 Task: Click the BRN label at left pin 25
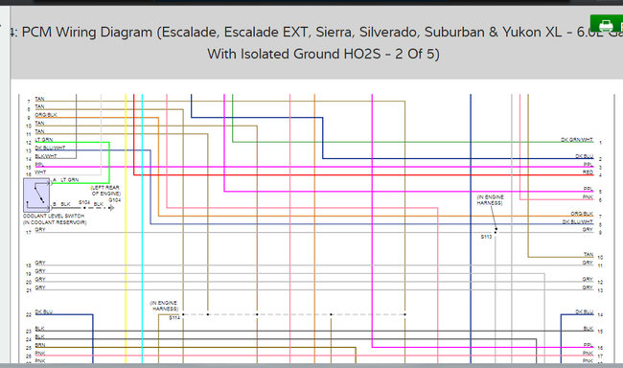[x=40, y=345]
